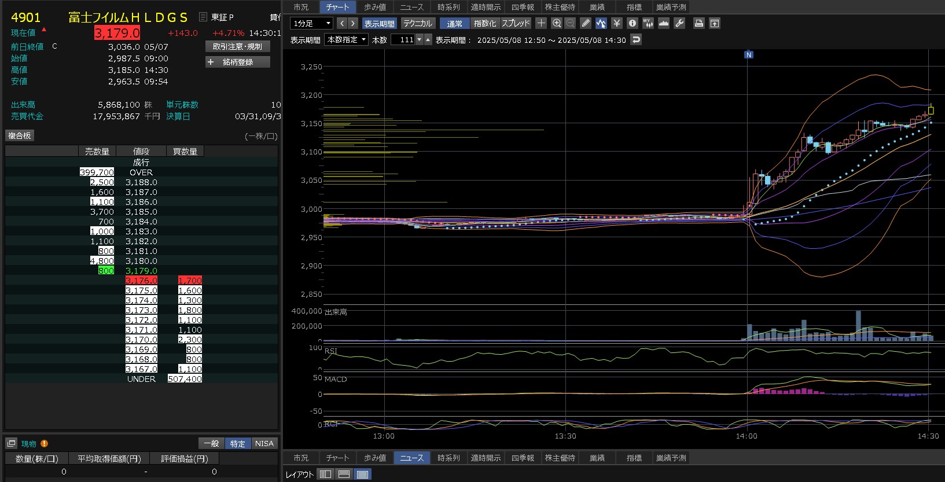
Task: Click the plus icon on 銘柄登録 button
Action: pos(211,62)
